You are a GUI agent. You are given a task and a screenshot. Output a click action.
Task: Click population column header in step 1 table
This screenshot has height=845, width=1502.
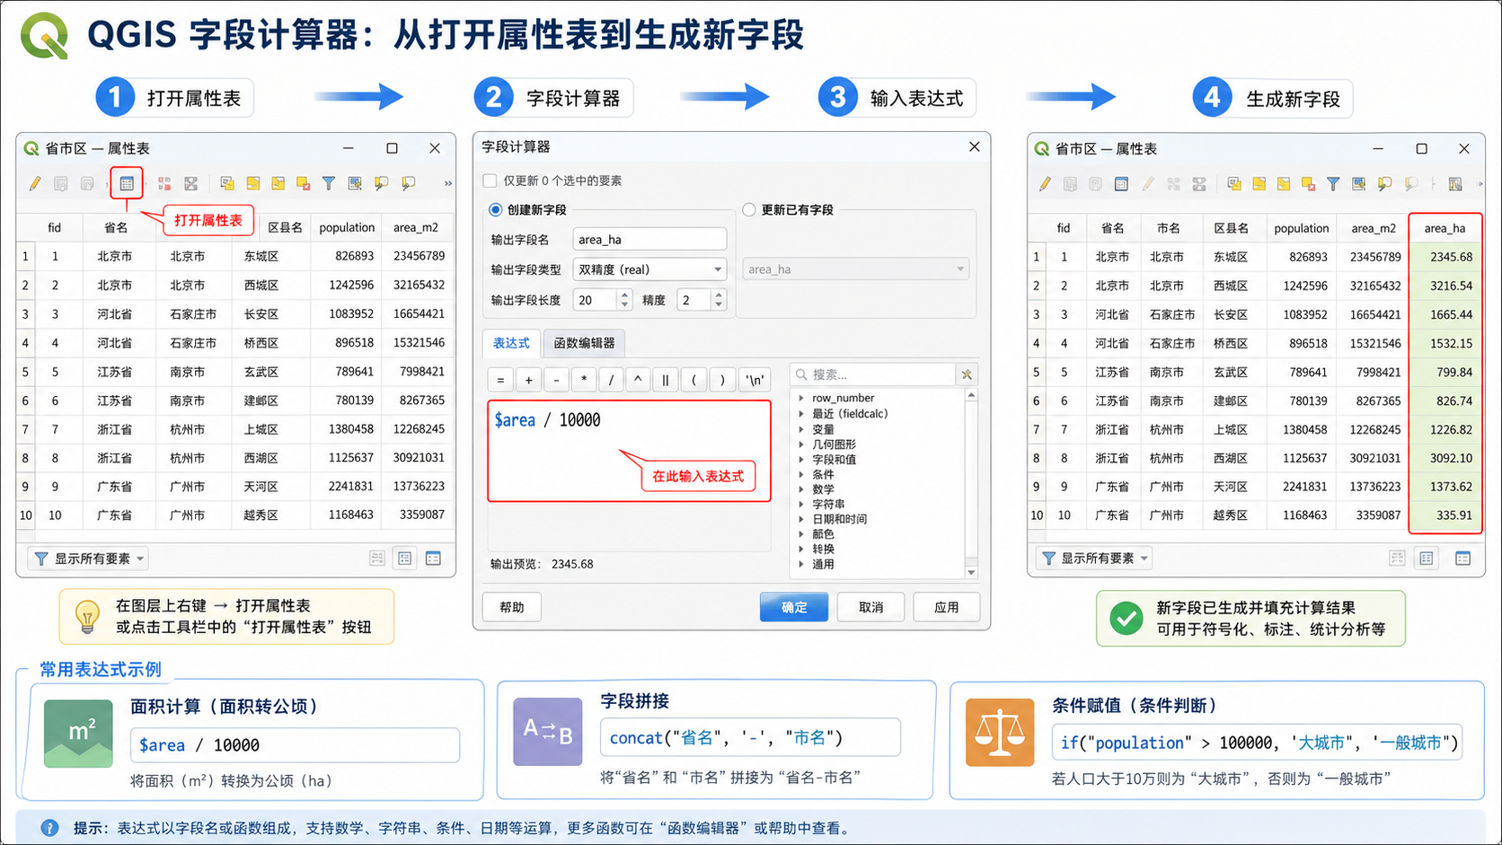347,228
